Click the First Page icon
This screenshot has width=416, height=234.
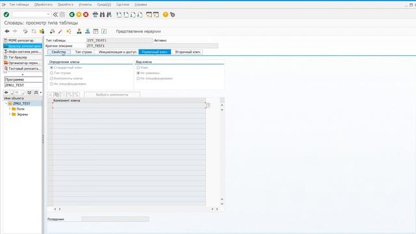[x=119, y=14]
